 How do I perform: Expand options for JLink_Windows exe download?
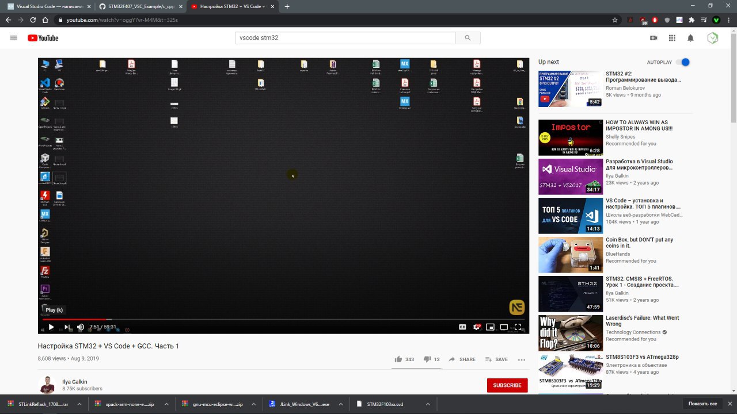(x=341, y=404)
